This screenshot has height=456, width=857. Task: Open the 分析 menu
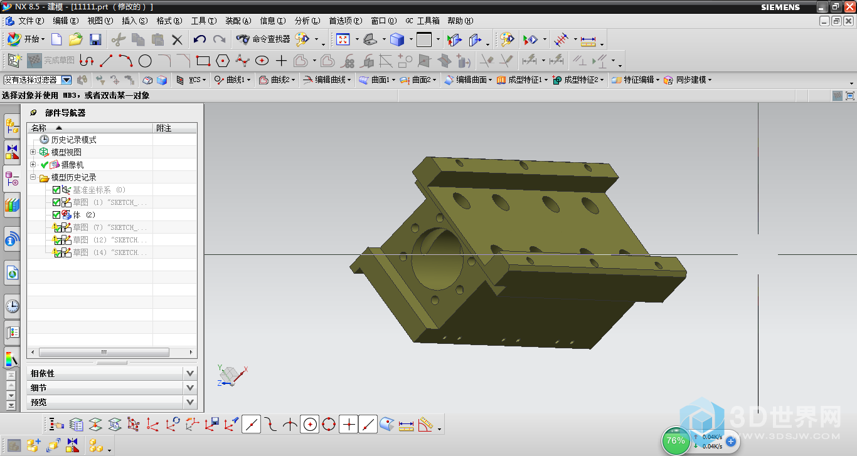[x=307, y=21]
